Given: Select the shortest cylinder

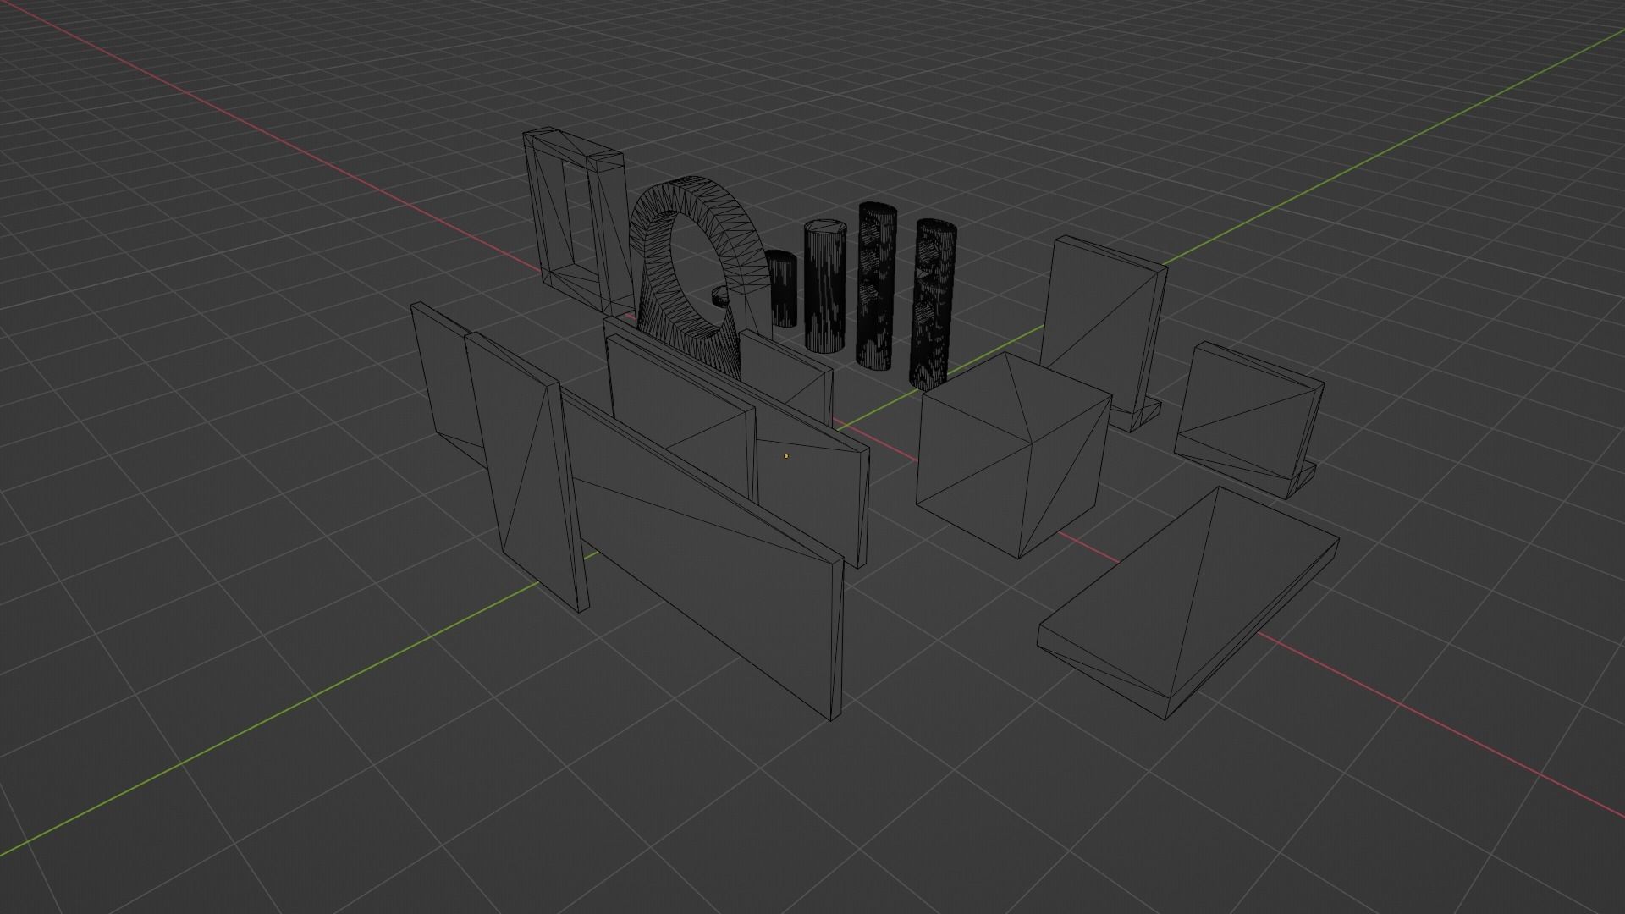Looking at the screenshot, I should (781, 289).
